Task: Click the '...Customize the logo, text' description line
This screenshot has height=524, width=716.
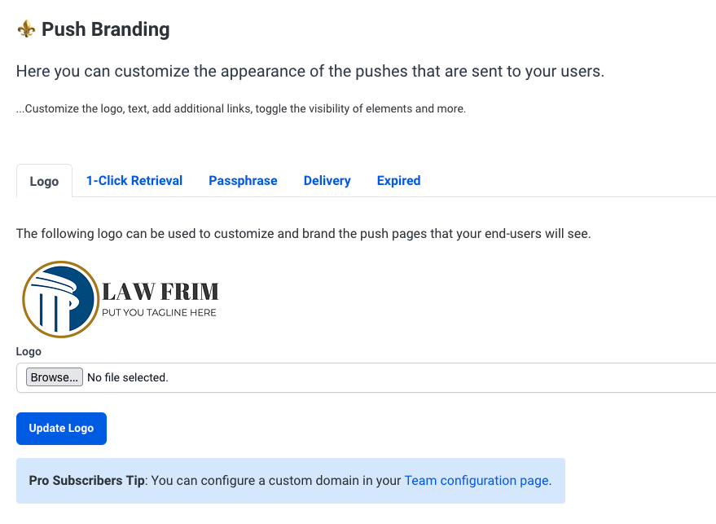Action: coord(241,108)
